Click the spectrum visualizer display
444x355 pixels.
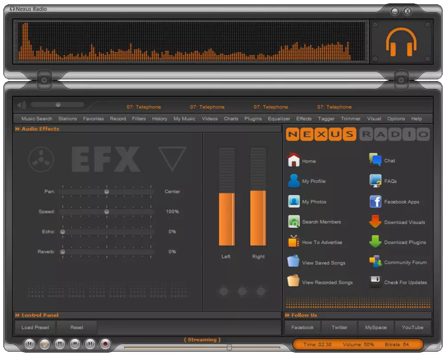click(x=192, y=42)
